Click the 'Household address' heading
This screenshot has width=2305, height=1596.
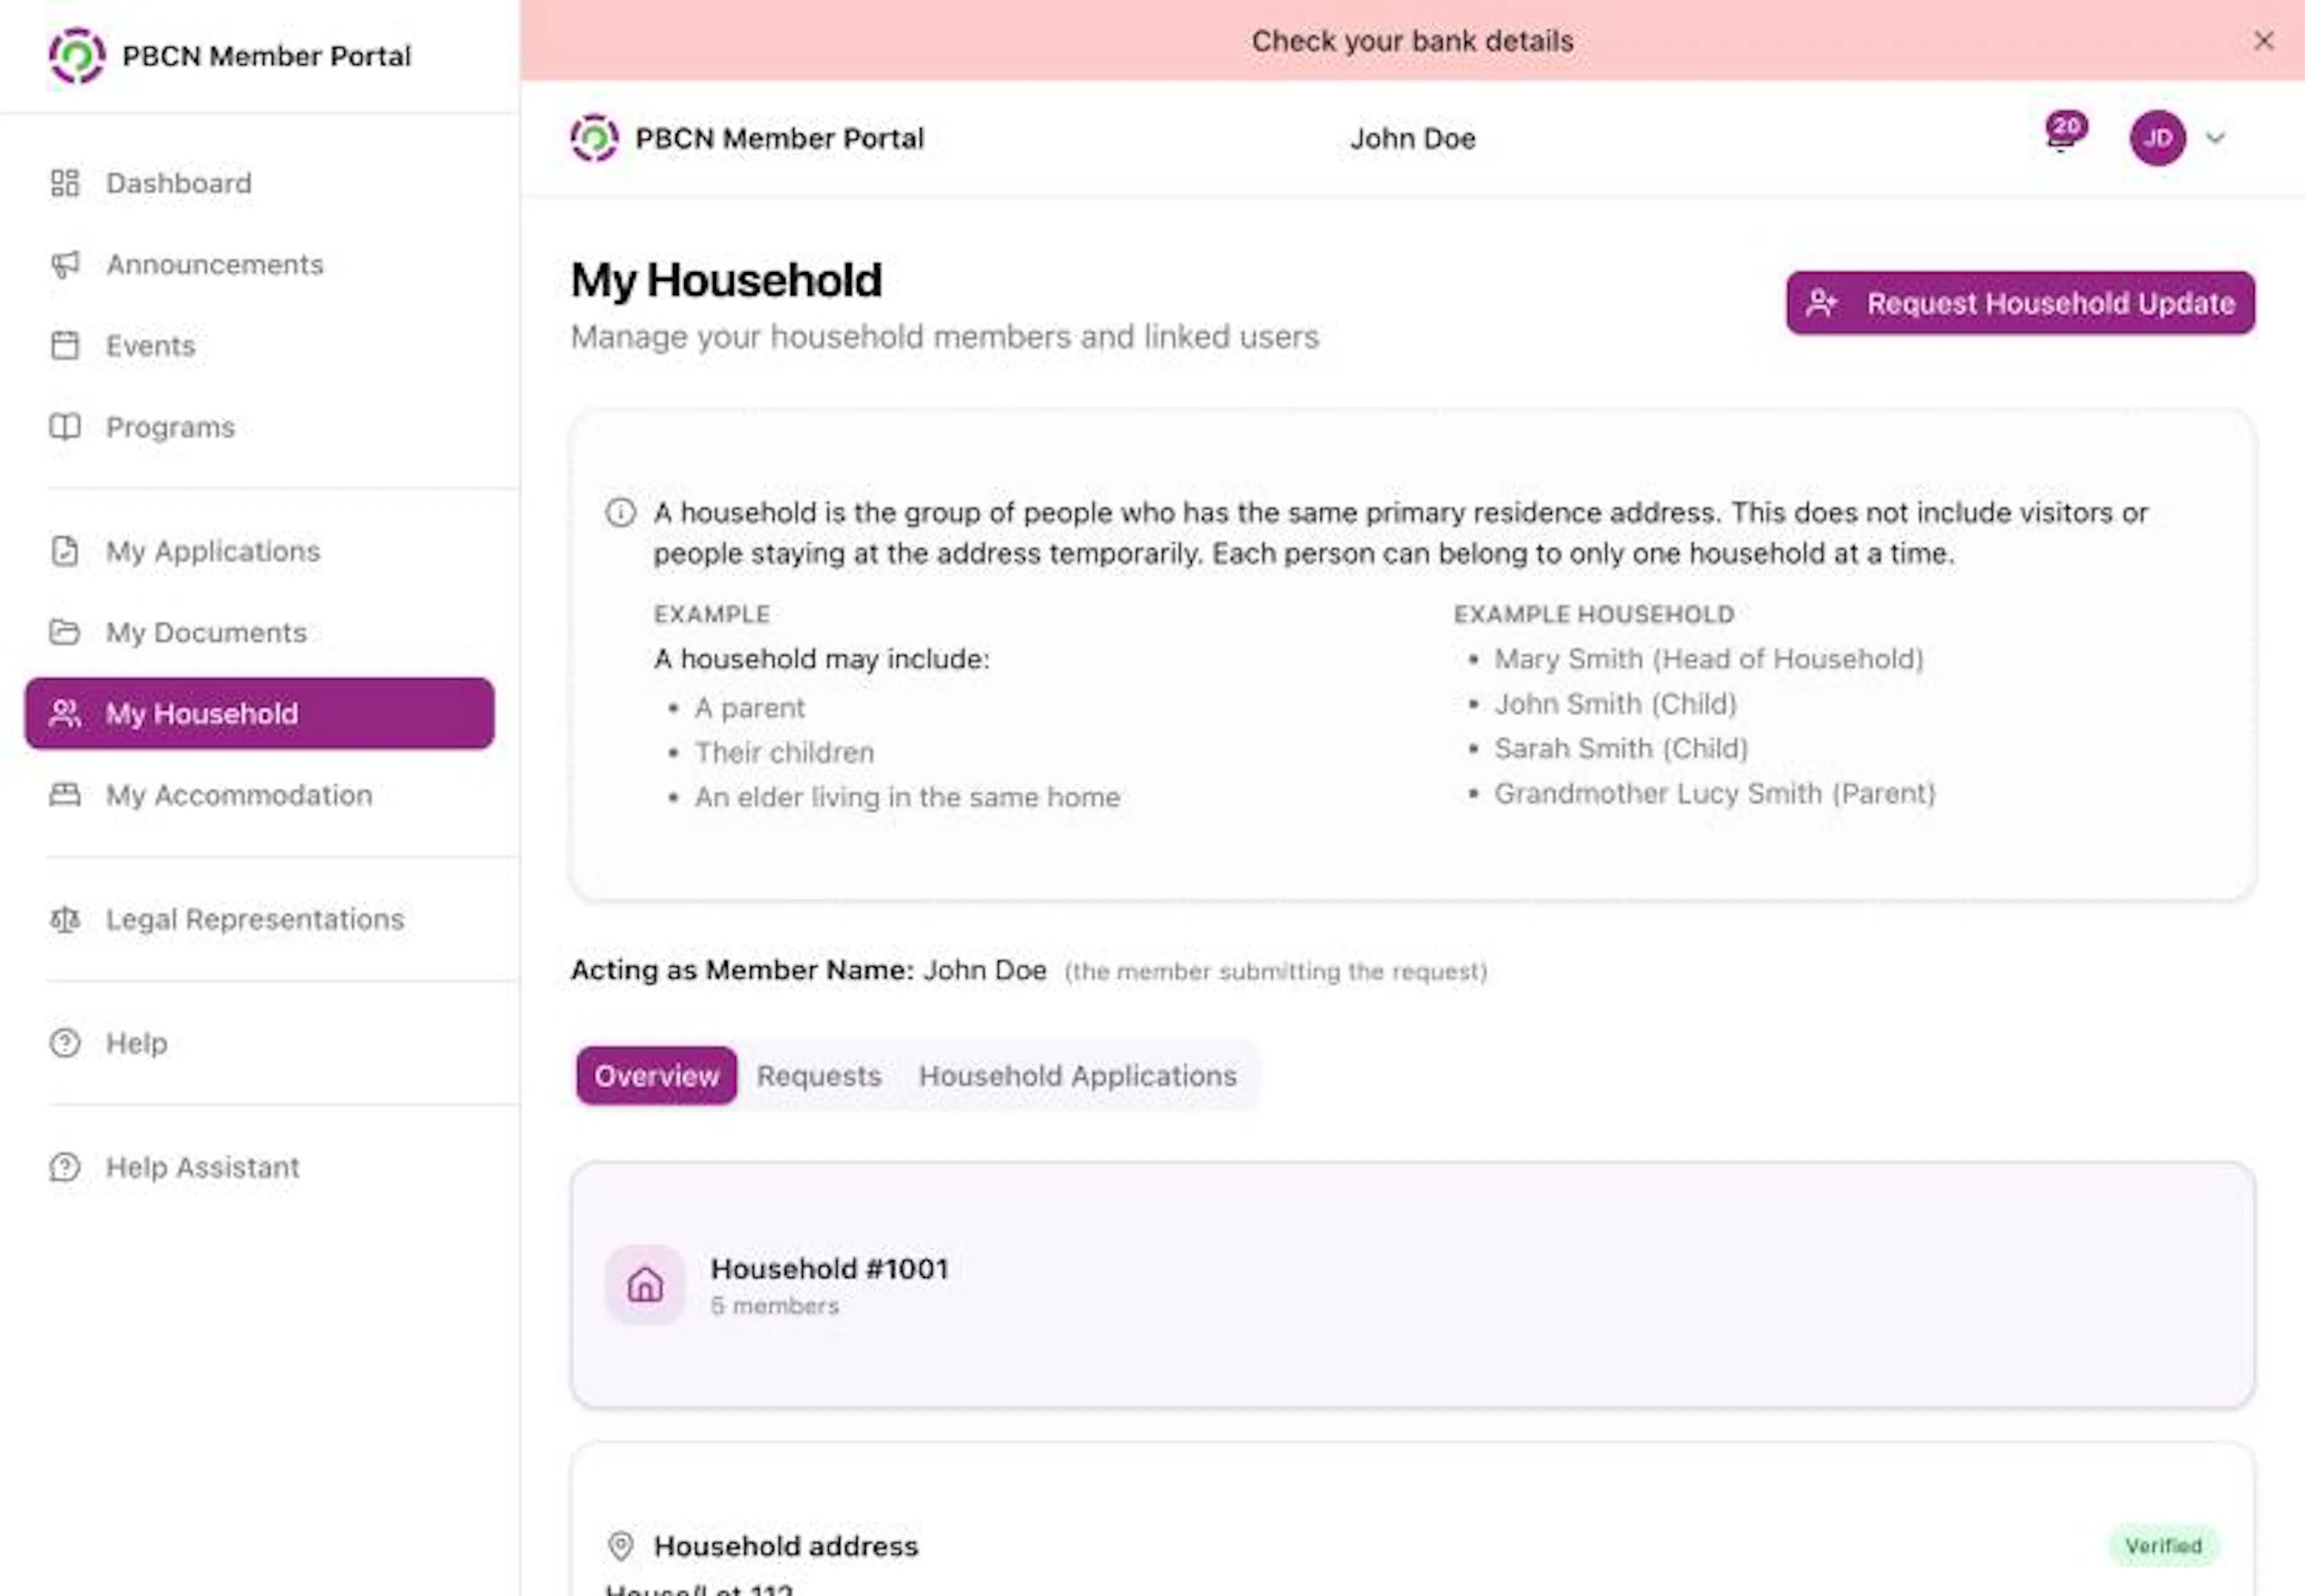tap(786, 1546)
